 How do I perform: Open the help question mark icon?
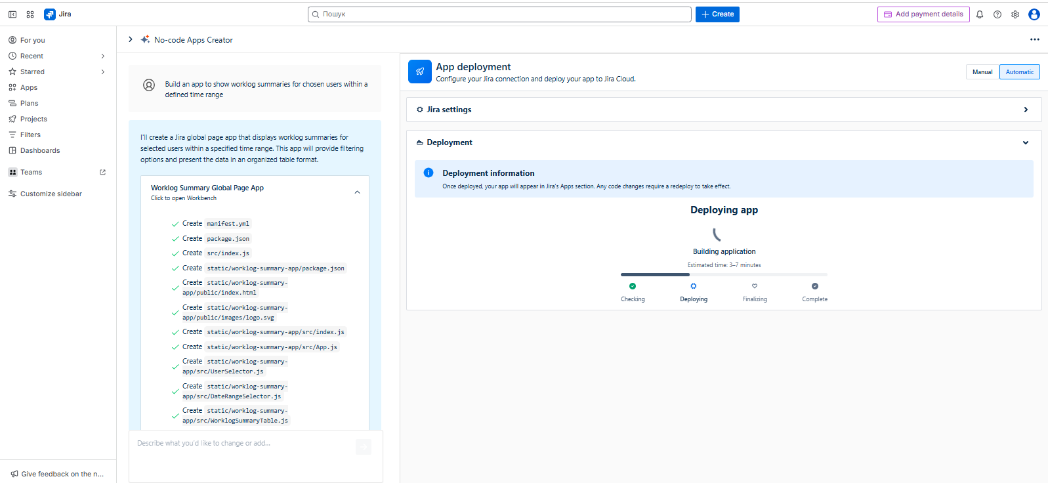997,14
